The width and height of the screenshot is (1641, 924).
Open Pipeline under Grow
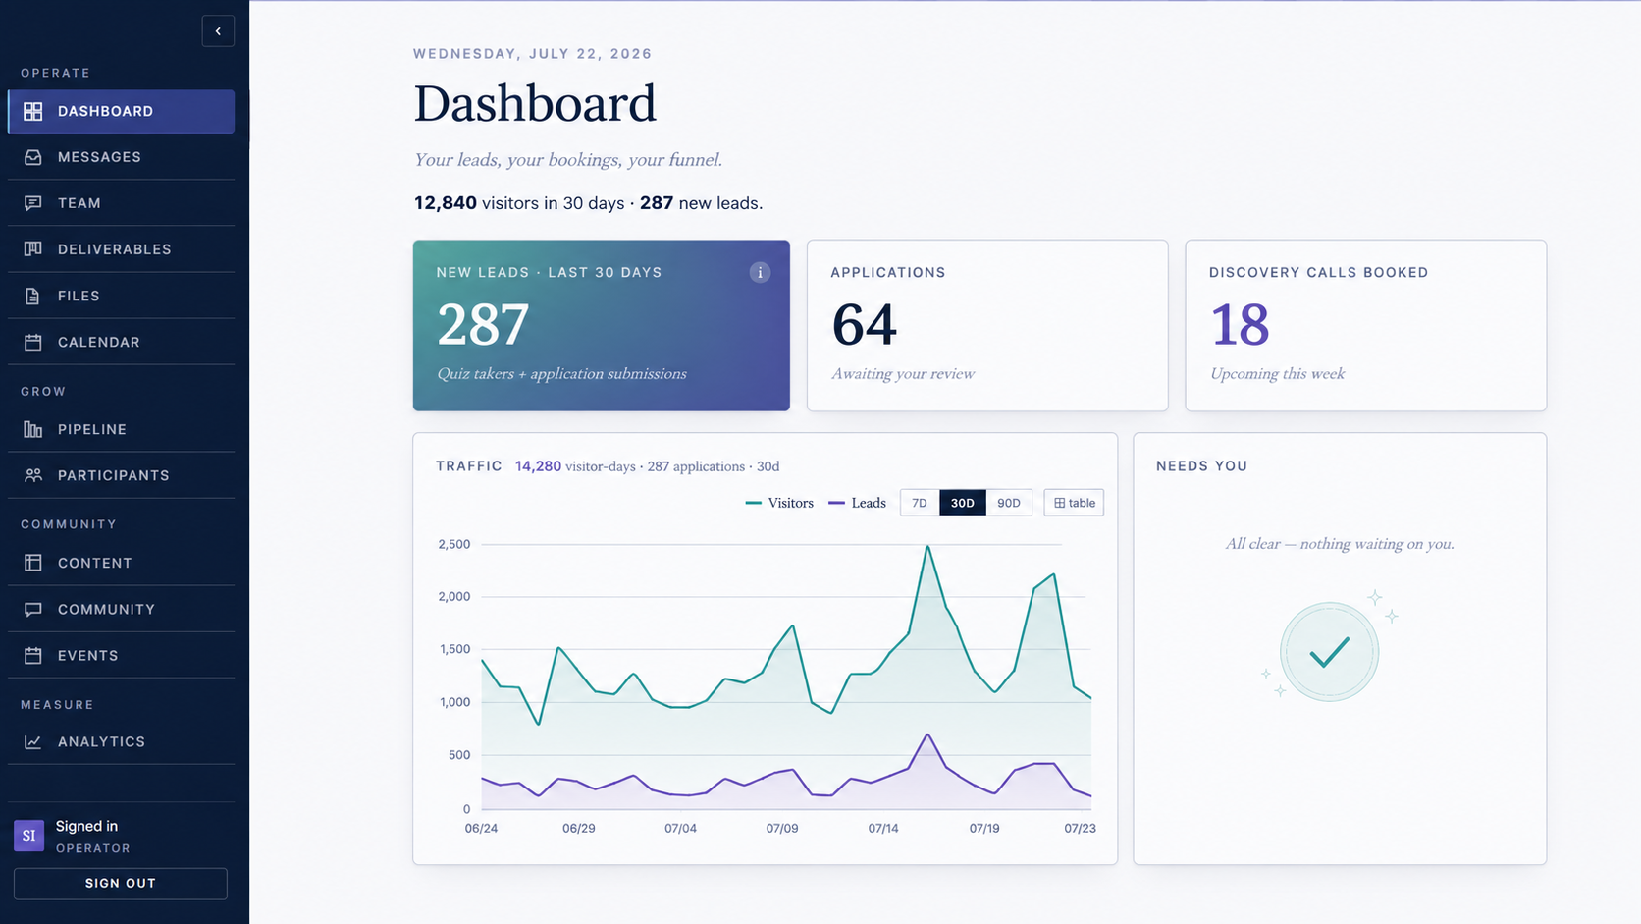(x=121, y=429)
